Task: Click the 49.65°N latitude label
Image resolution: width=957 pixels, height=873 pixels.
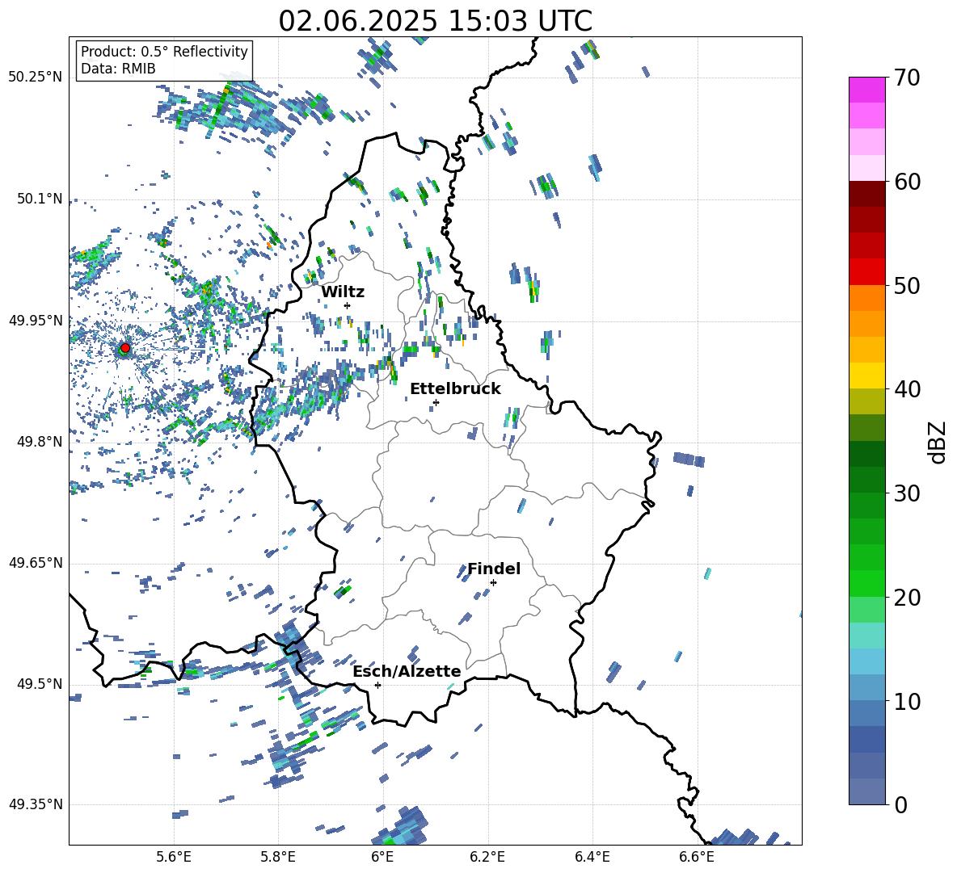Action: point(36,563)
